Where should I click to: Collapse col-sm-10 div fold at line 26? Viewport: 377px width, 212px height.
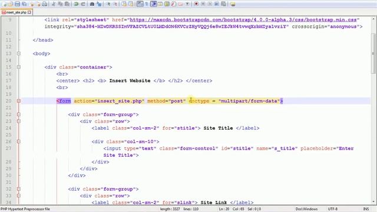click(x=18, y=141)
